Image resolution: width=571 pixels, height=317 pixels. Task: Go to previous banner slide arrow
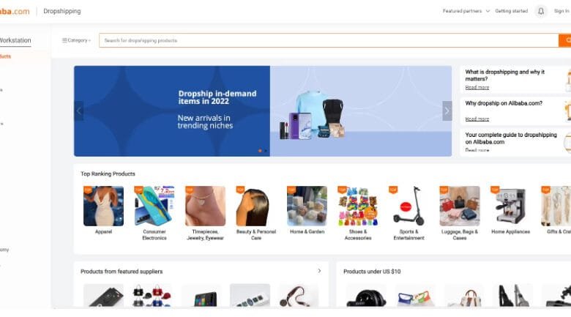tap(78, 111)
